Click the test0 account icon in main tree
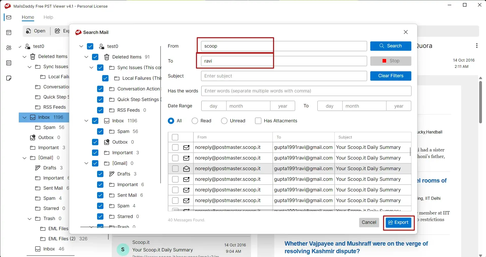486x257 pixels. (28, 46)
